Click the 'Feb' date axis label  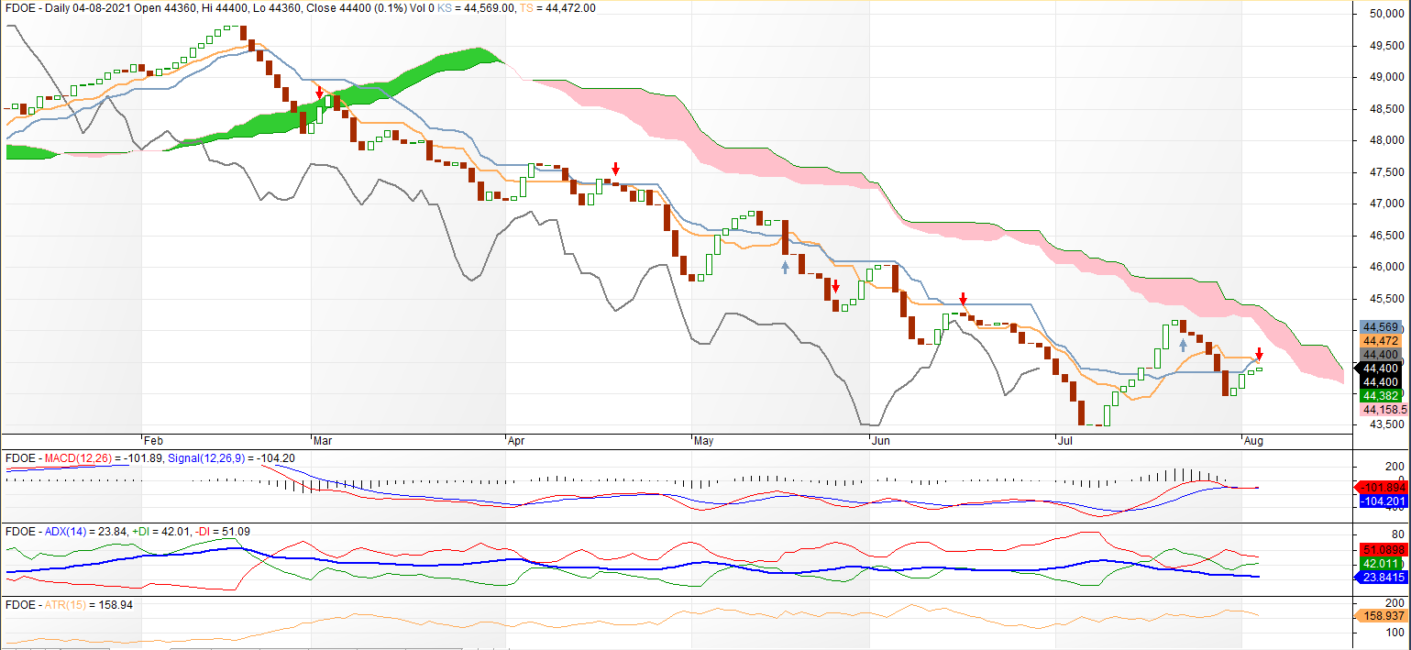(x=154, y=440)
